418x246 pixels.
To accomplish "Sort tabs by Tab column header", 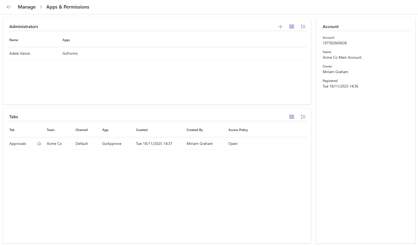I will [12, 130].
